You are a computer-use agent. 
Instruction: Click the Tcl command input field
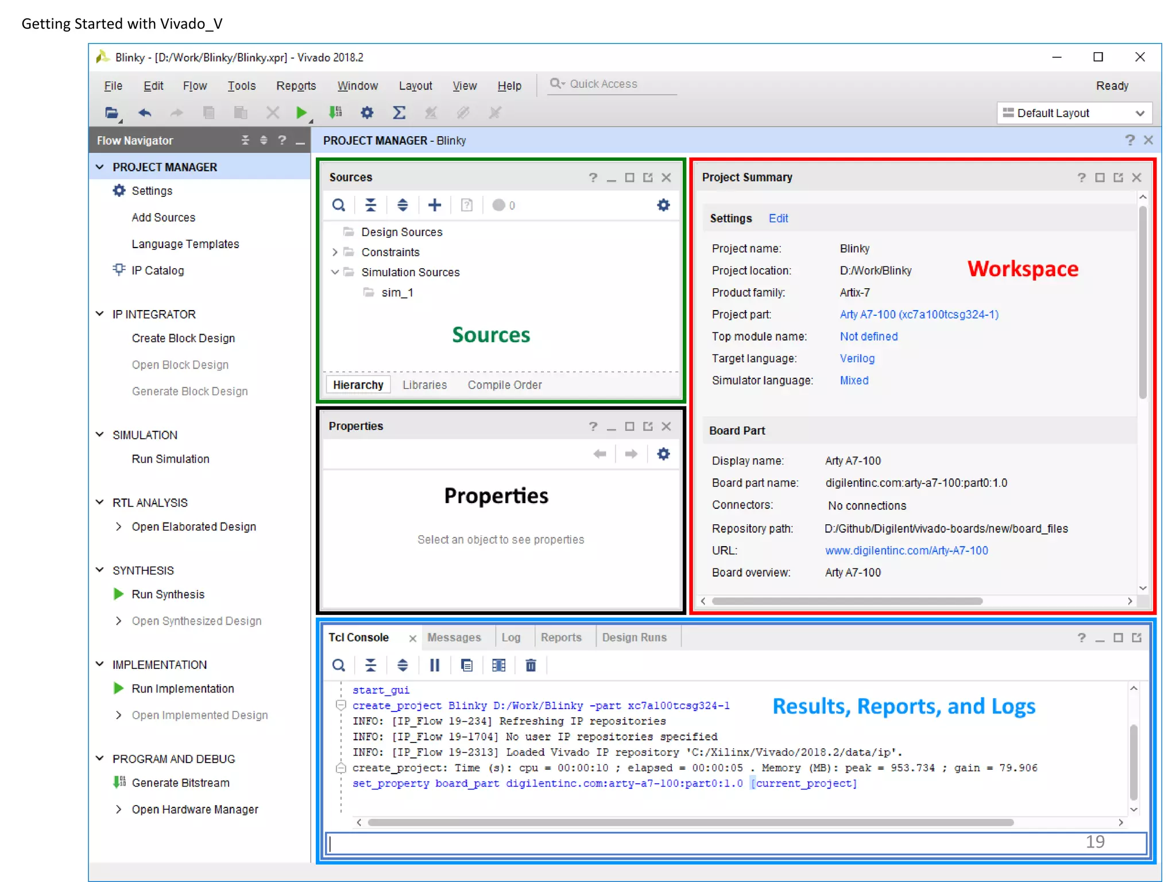coord(689,843)
